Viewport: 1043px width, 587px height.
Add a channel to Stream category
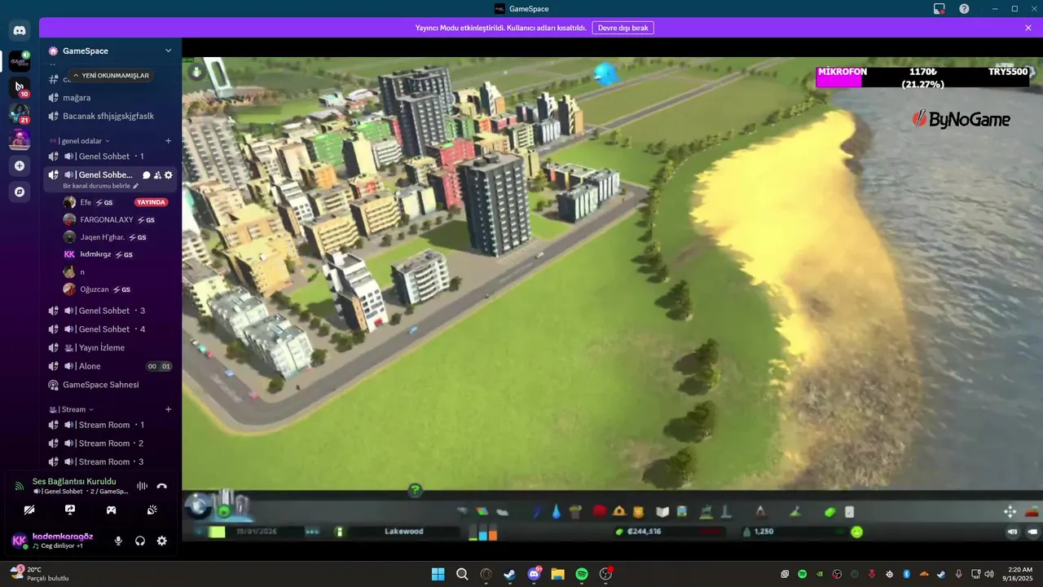[x=169, y=409]
